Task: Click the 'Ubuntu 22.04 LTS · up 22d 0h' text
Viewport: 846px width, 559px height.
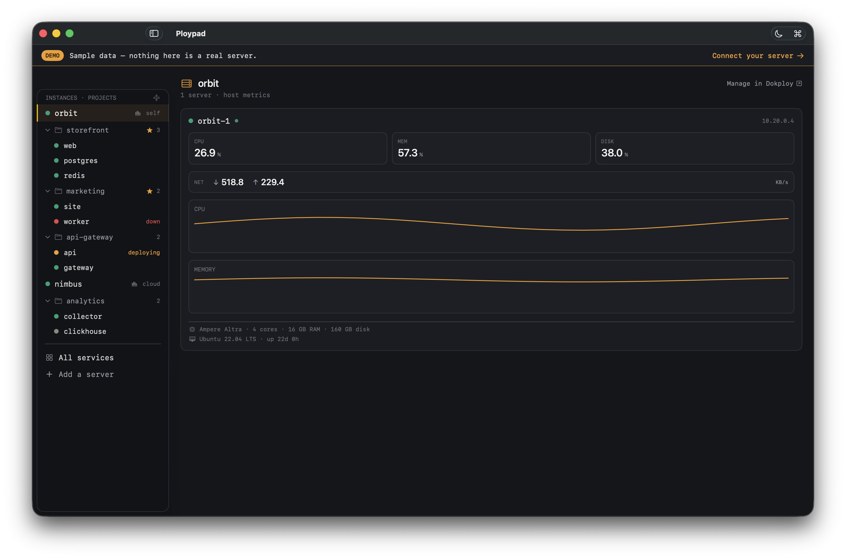Action: tap(249, 339)
